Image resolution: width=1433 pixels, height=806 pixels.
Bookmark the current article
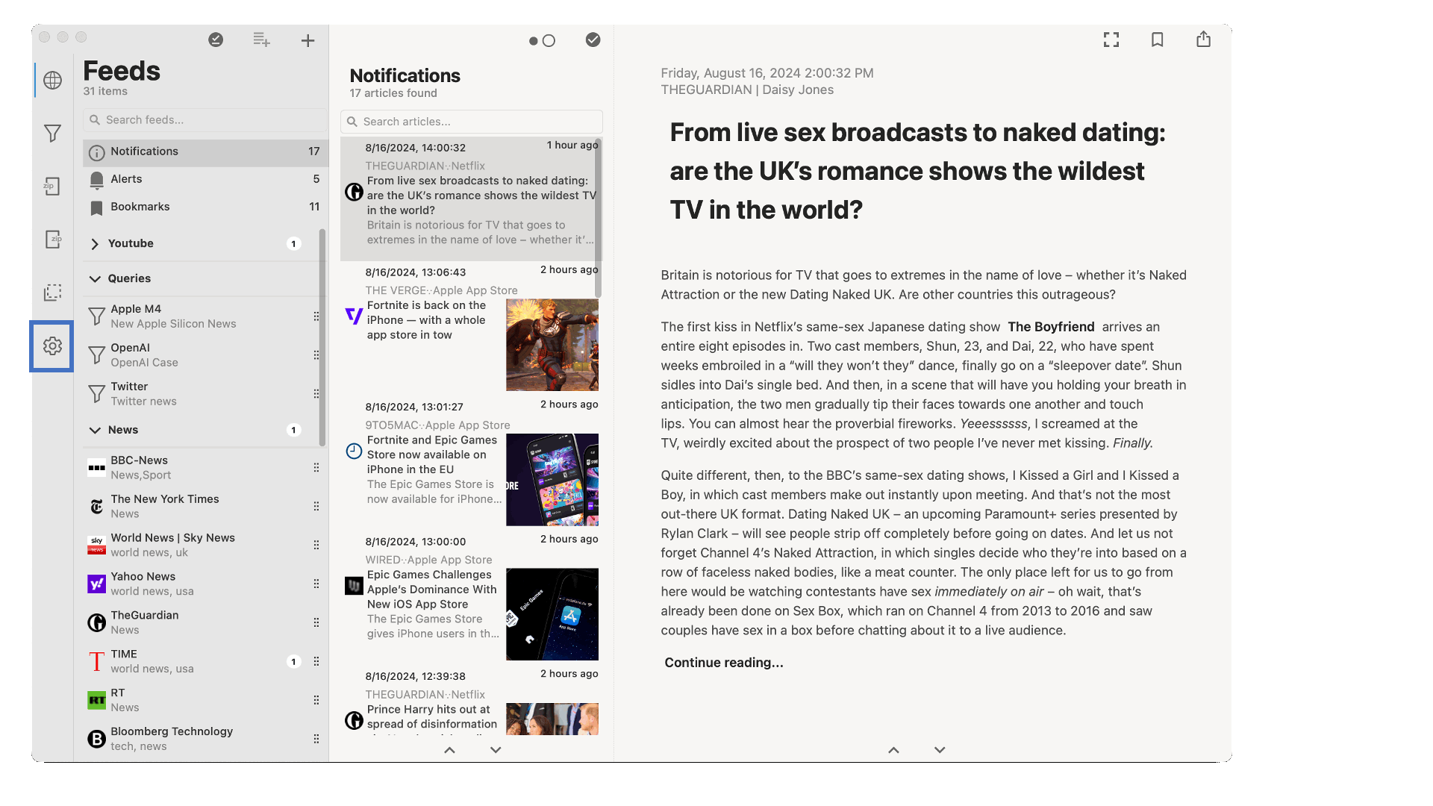[1158, 40]
